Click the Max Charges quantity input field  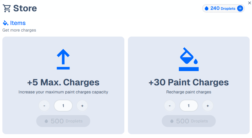point(63,106)
